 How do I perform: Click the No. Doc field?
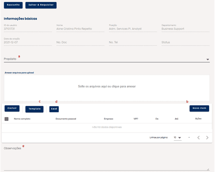click(80, 42)
